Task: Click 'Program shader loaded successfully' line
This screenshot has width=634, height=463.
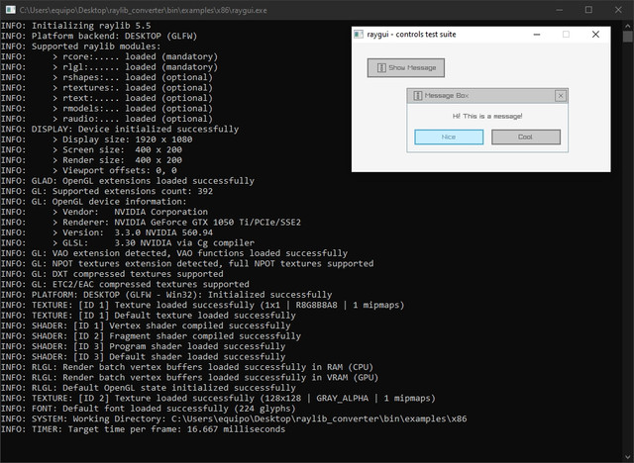Action: click(x=143, y=346)
